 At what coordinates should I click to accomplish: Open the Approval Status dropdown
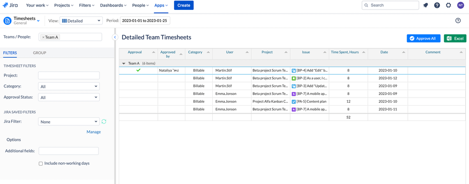(69, 97)
